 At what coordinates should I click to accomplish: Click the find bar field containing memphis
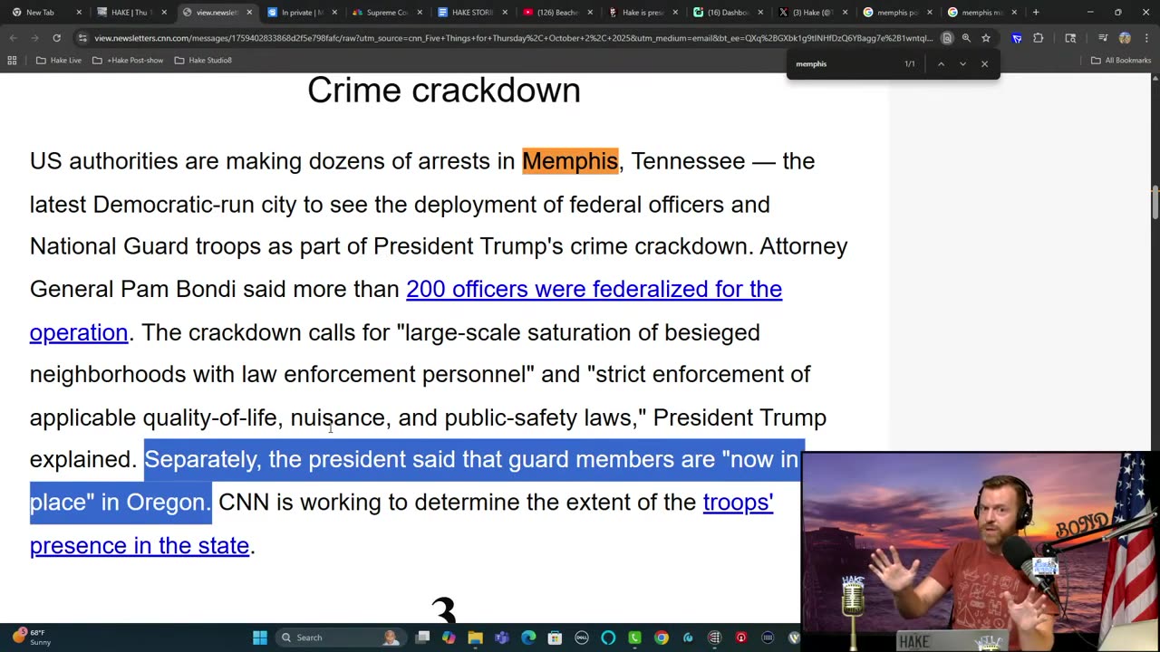coord(845,63)
